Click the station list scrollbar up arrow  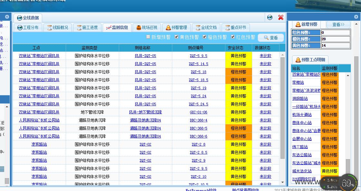point(348,75)
